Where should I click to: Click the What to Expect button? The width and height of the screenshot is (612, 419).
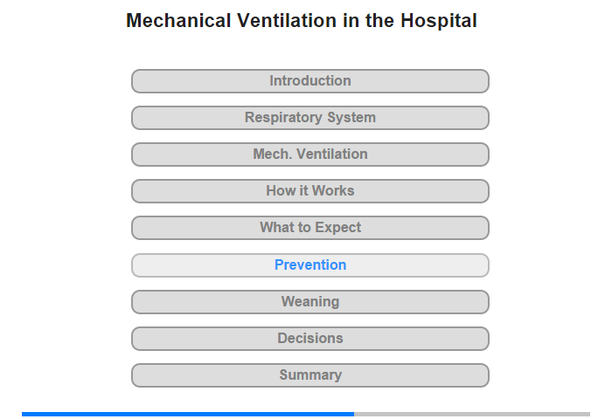pyautogui.click(x=309, y=228)
